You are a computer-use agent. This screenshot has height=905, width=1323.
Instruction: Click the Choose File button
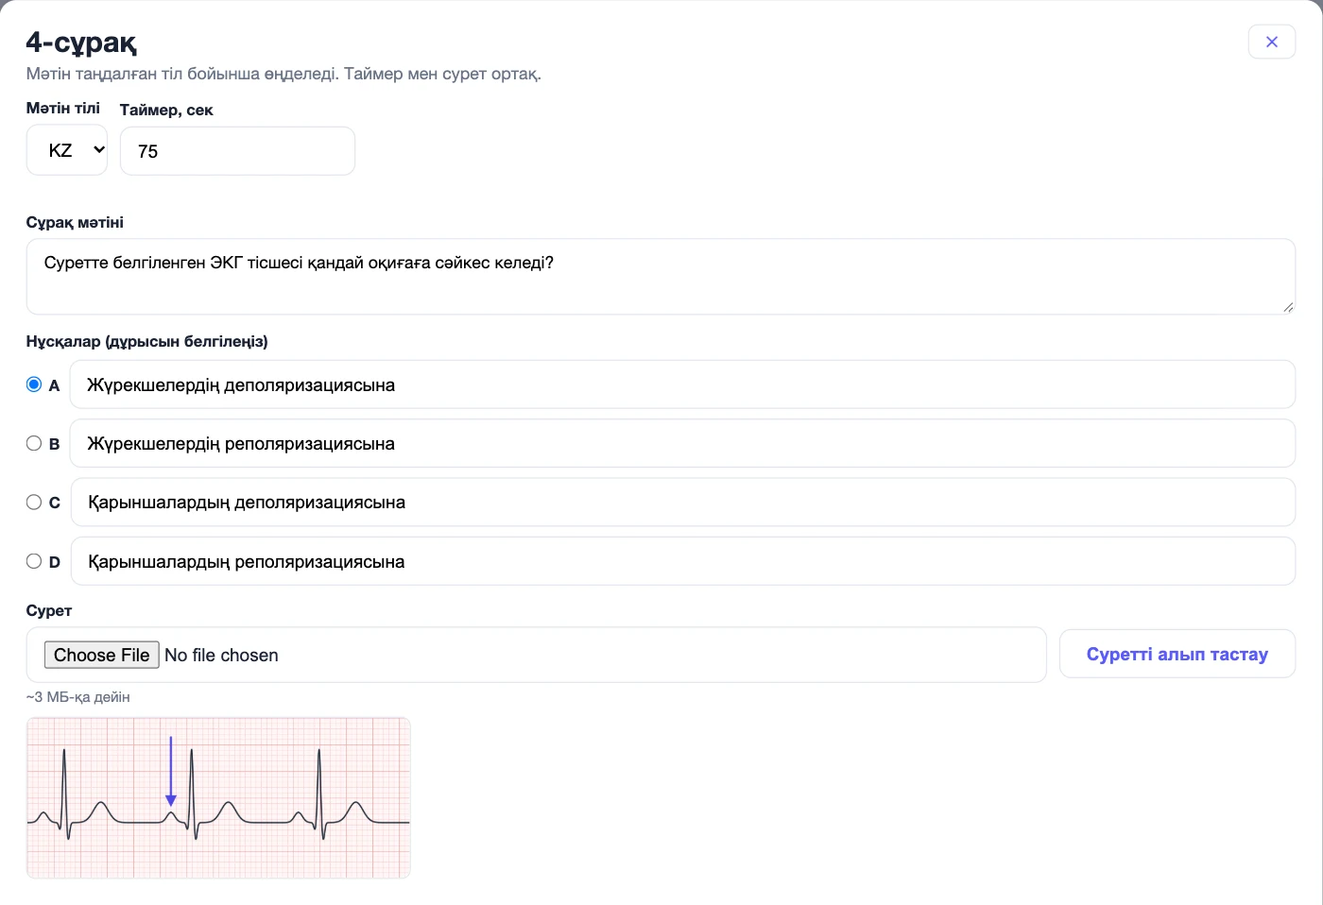[102, 655]
